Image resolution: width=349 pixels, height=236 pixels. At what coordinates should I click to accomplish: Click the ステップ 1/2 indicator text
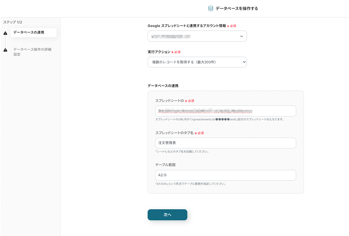[x=13, y=22]
